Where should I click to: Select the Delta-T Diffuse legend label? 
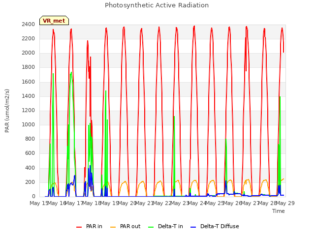[220, 226]
